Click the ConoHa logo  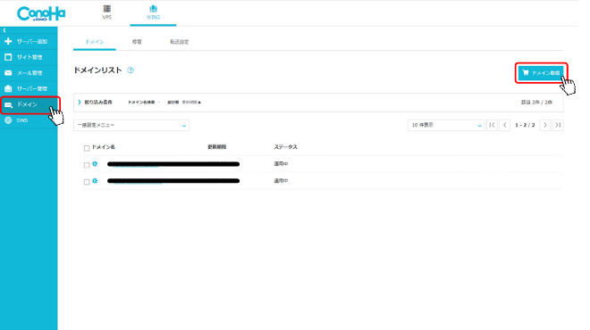pos(41,13)
